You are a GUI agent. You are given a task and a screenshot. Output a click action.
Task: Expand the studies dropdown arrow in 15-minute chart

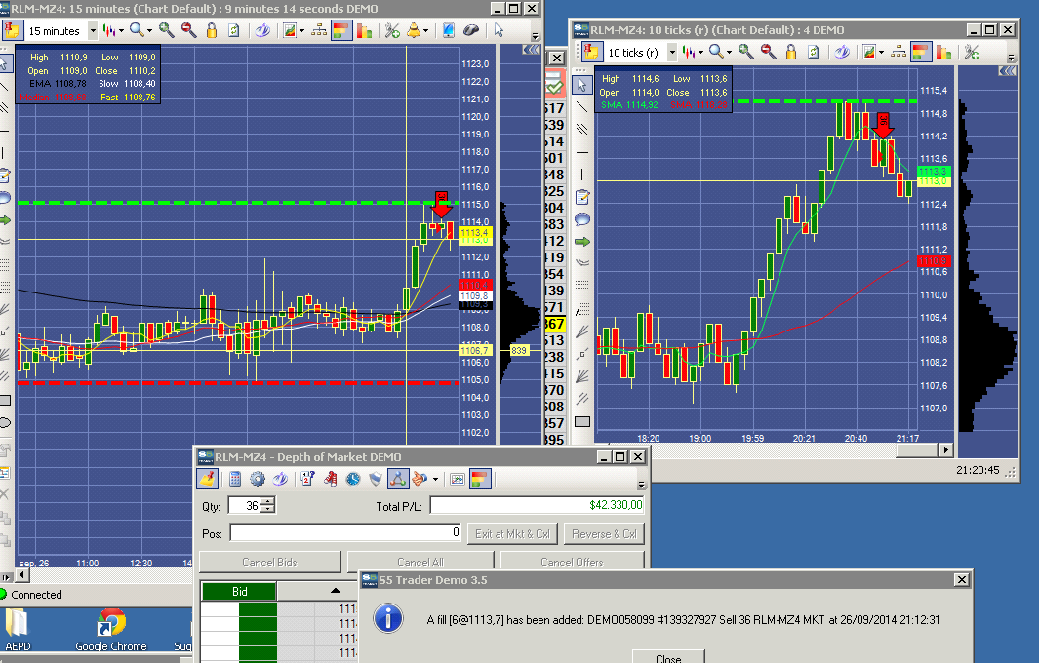tap(301, 31)
